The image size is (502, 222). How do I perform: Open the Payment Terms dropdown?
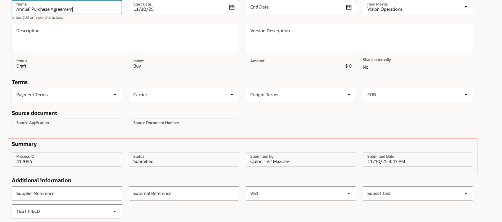click(115, 95)
